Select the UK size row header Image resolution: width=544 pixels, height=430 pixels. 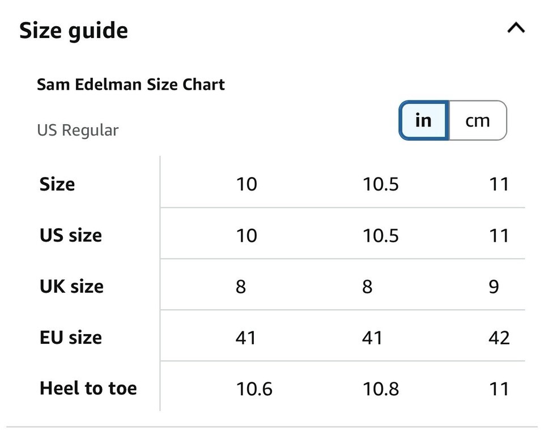click(x=71, y=286)
